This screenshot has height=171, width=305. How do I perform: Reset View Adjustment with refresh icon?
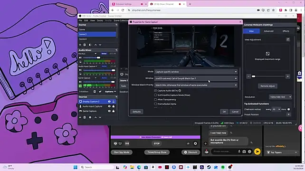pos(288,39)
